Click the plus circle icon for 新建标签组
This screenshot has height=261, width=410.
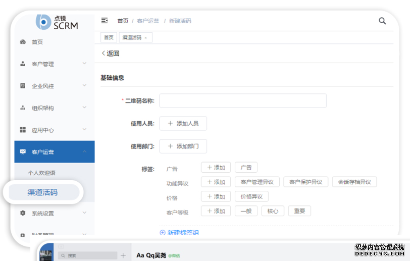(163, 232)
